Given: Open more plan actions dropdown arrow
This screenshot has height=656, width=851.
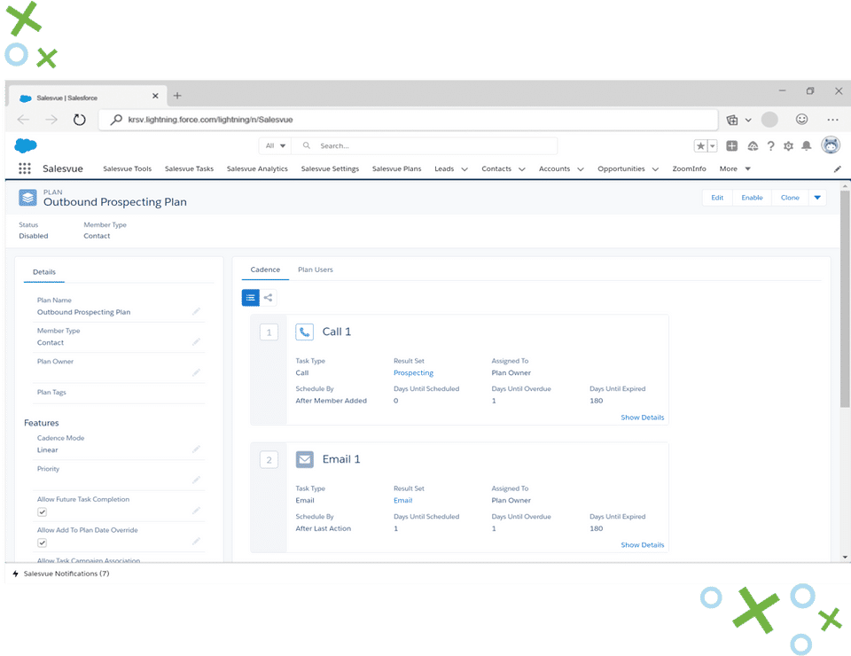Looking at the screenshot, I should click(817, 198).
